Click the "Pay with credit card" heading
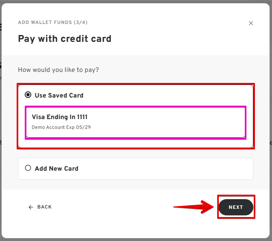The image size is (272, 241). coord(65,39)
